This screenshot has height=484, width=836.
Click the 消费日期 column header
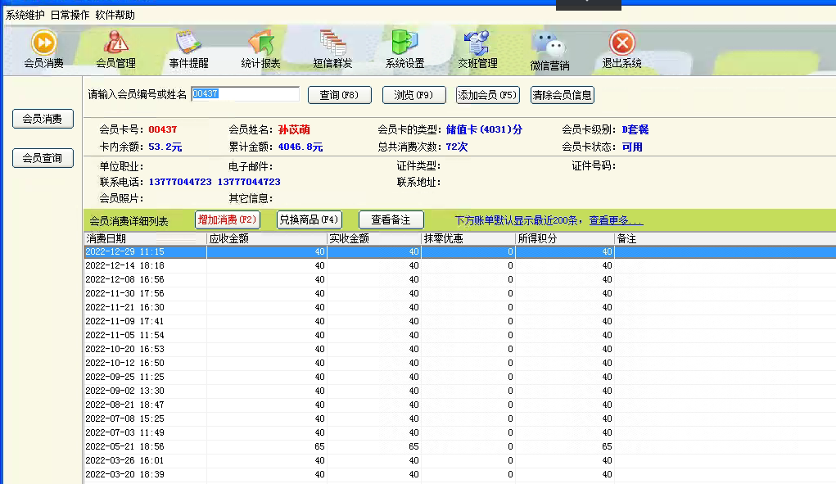click(144, 238)
